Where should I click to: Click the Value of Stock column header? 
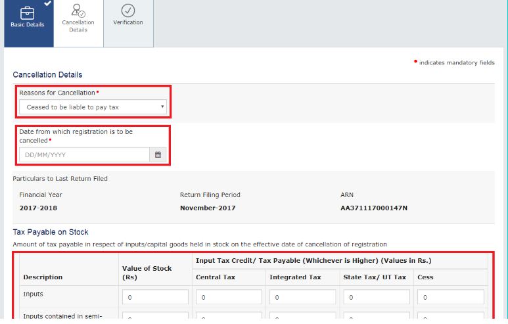pos(147,273)
